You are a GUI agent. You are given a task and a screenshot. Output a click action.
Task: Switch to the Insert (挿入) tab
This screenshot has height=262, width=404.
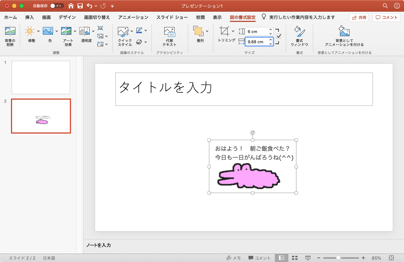coord(30,17)
